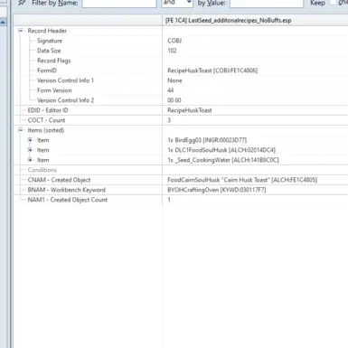Screen dimensions: 348x348
Task: Click the Version Control Info 1 value None
Action: [x=174, y=80]
